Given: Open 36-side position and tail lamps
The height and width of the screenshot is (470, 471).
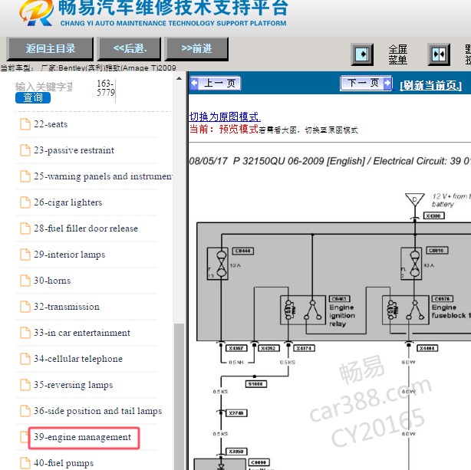Looking at the screenshot, I should tap(98, 411).
